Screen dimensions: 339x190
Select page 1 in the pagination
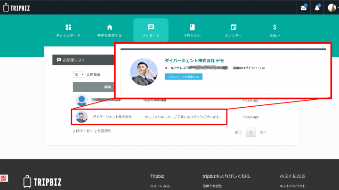pyautogui.click(x=250, y=132)
